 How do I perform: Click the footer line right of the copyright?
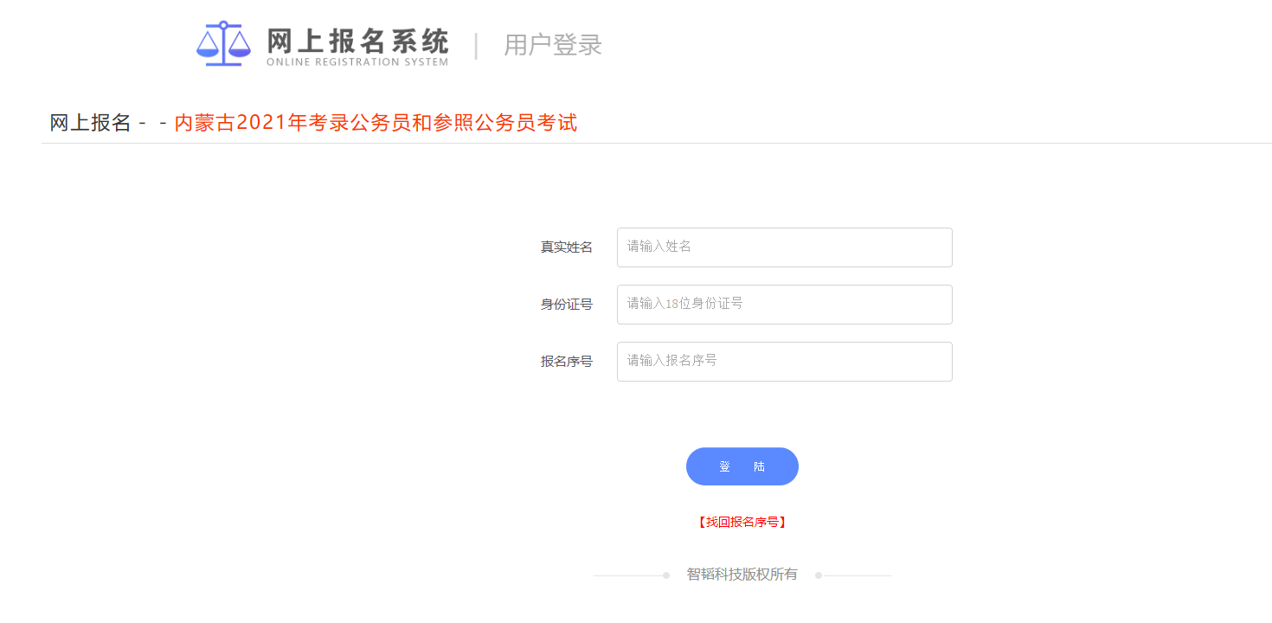[x=857, y=575]
